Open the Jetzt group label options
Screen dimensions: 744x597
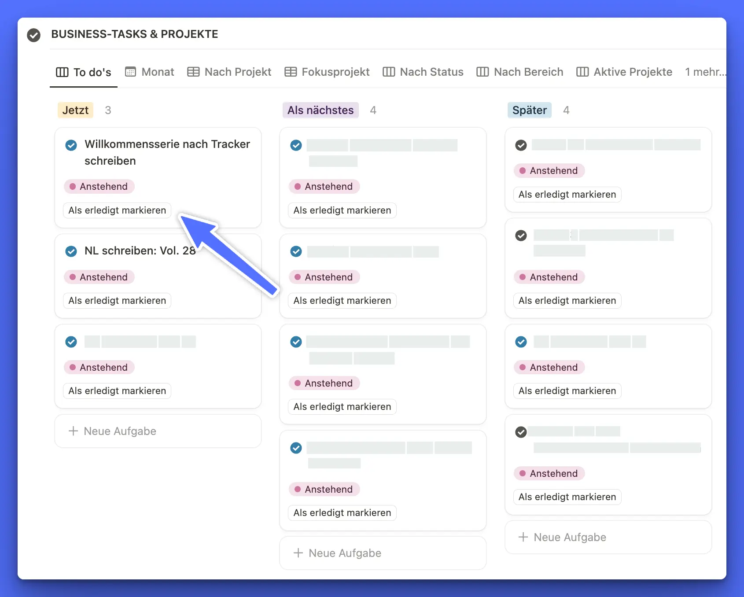(x=75, y=110)
